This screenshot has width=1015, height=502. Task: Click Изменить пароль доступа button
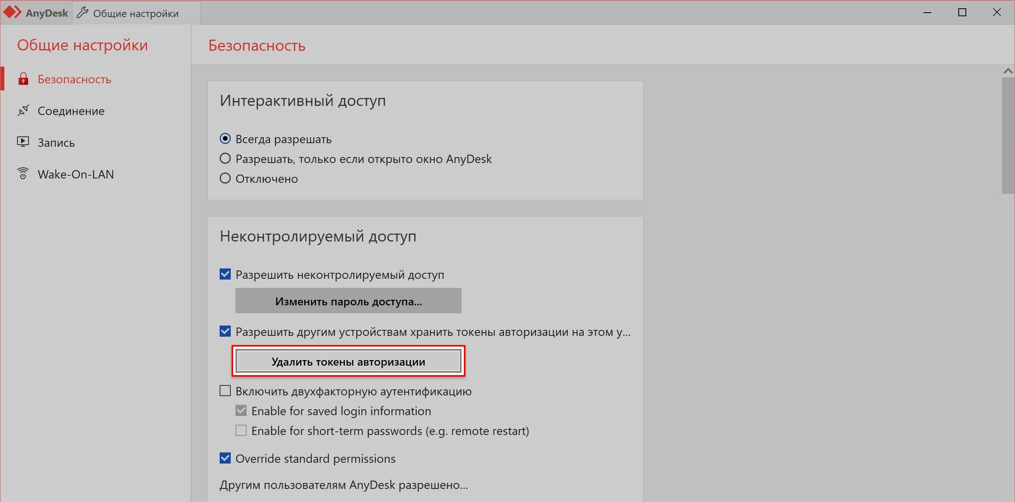click(x=348, y=301)
